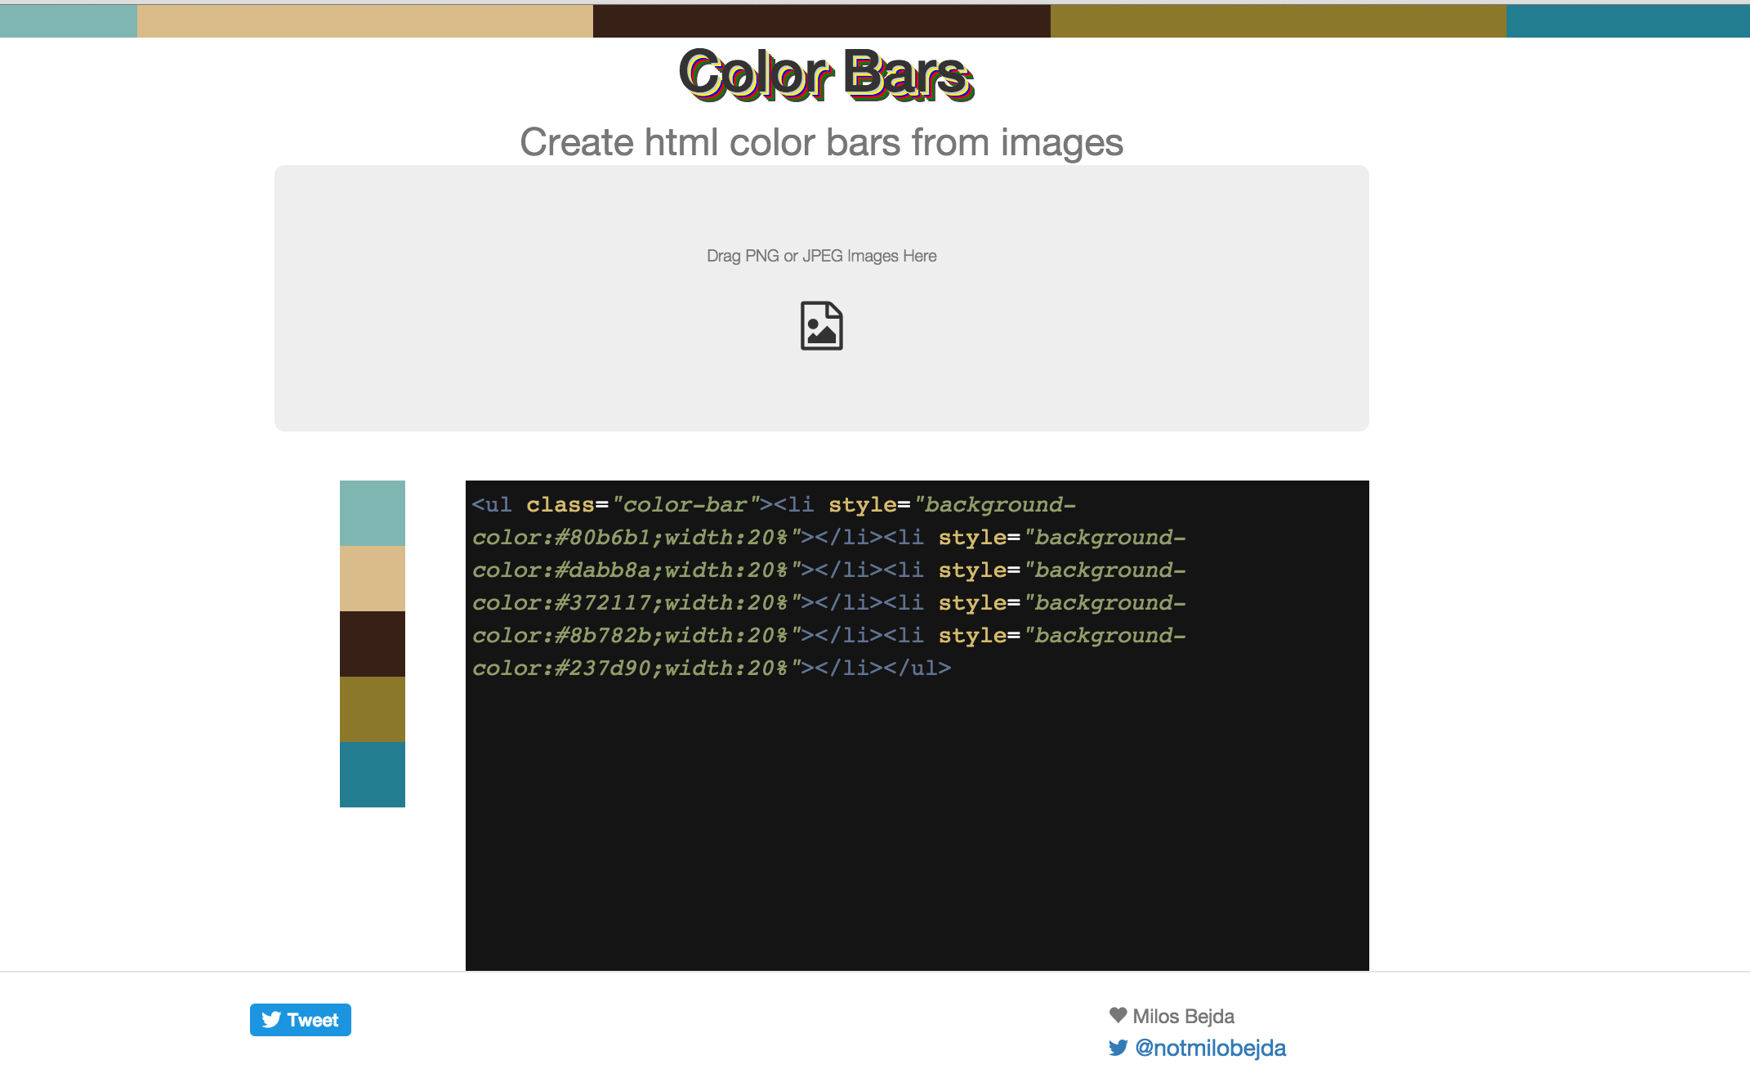Image resolution: width=1750 pixels, height=1082 pixels.
Task: Click the light teal segment of the top color bar
Action: (69, 20)
